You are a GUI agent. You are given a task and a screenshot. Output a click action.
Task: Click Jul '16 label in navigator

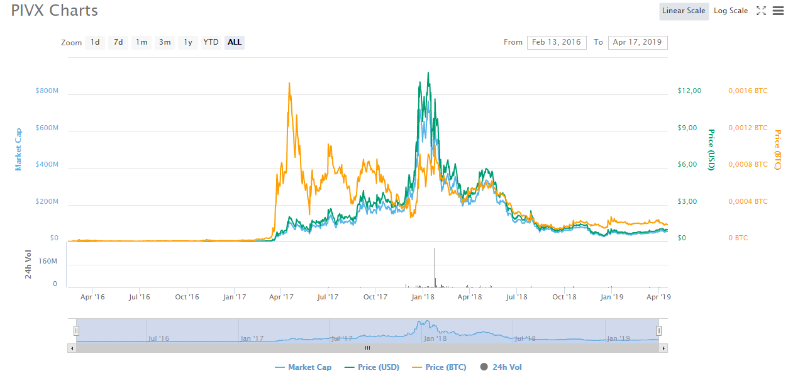point(158,338)
